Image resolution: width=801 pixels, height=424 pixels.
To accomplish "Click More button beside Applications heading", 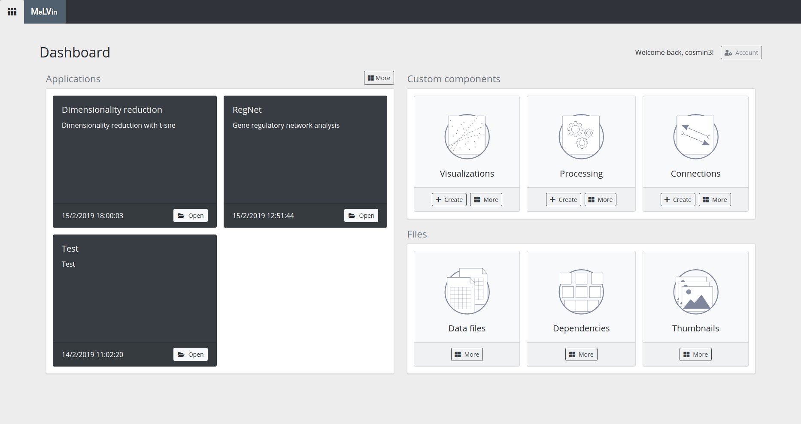I will (x=379, y=78).
